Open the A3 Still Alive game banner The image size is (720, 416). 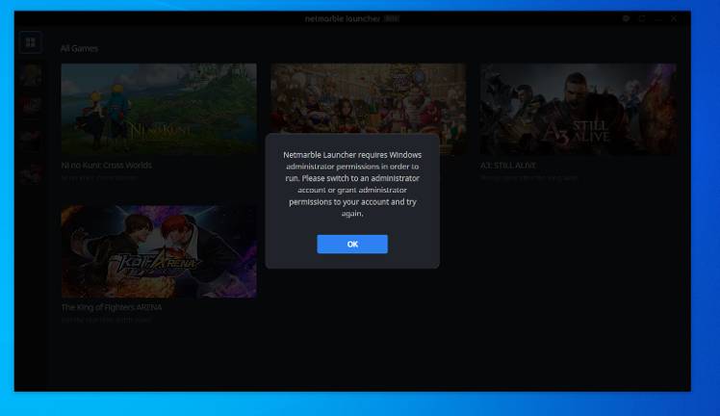point(579,109)
